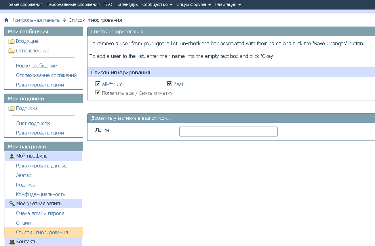The image size is (375, 246).
Task: Click the Контакты section header
Action: tap(44, 242)
